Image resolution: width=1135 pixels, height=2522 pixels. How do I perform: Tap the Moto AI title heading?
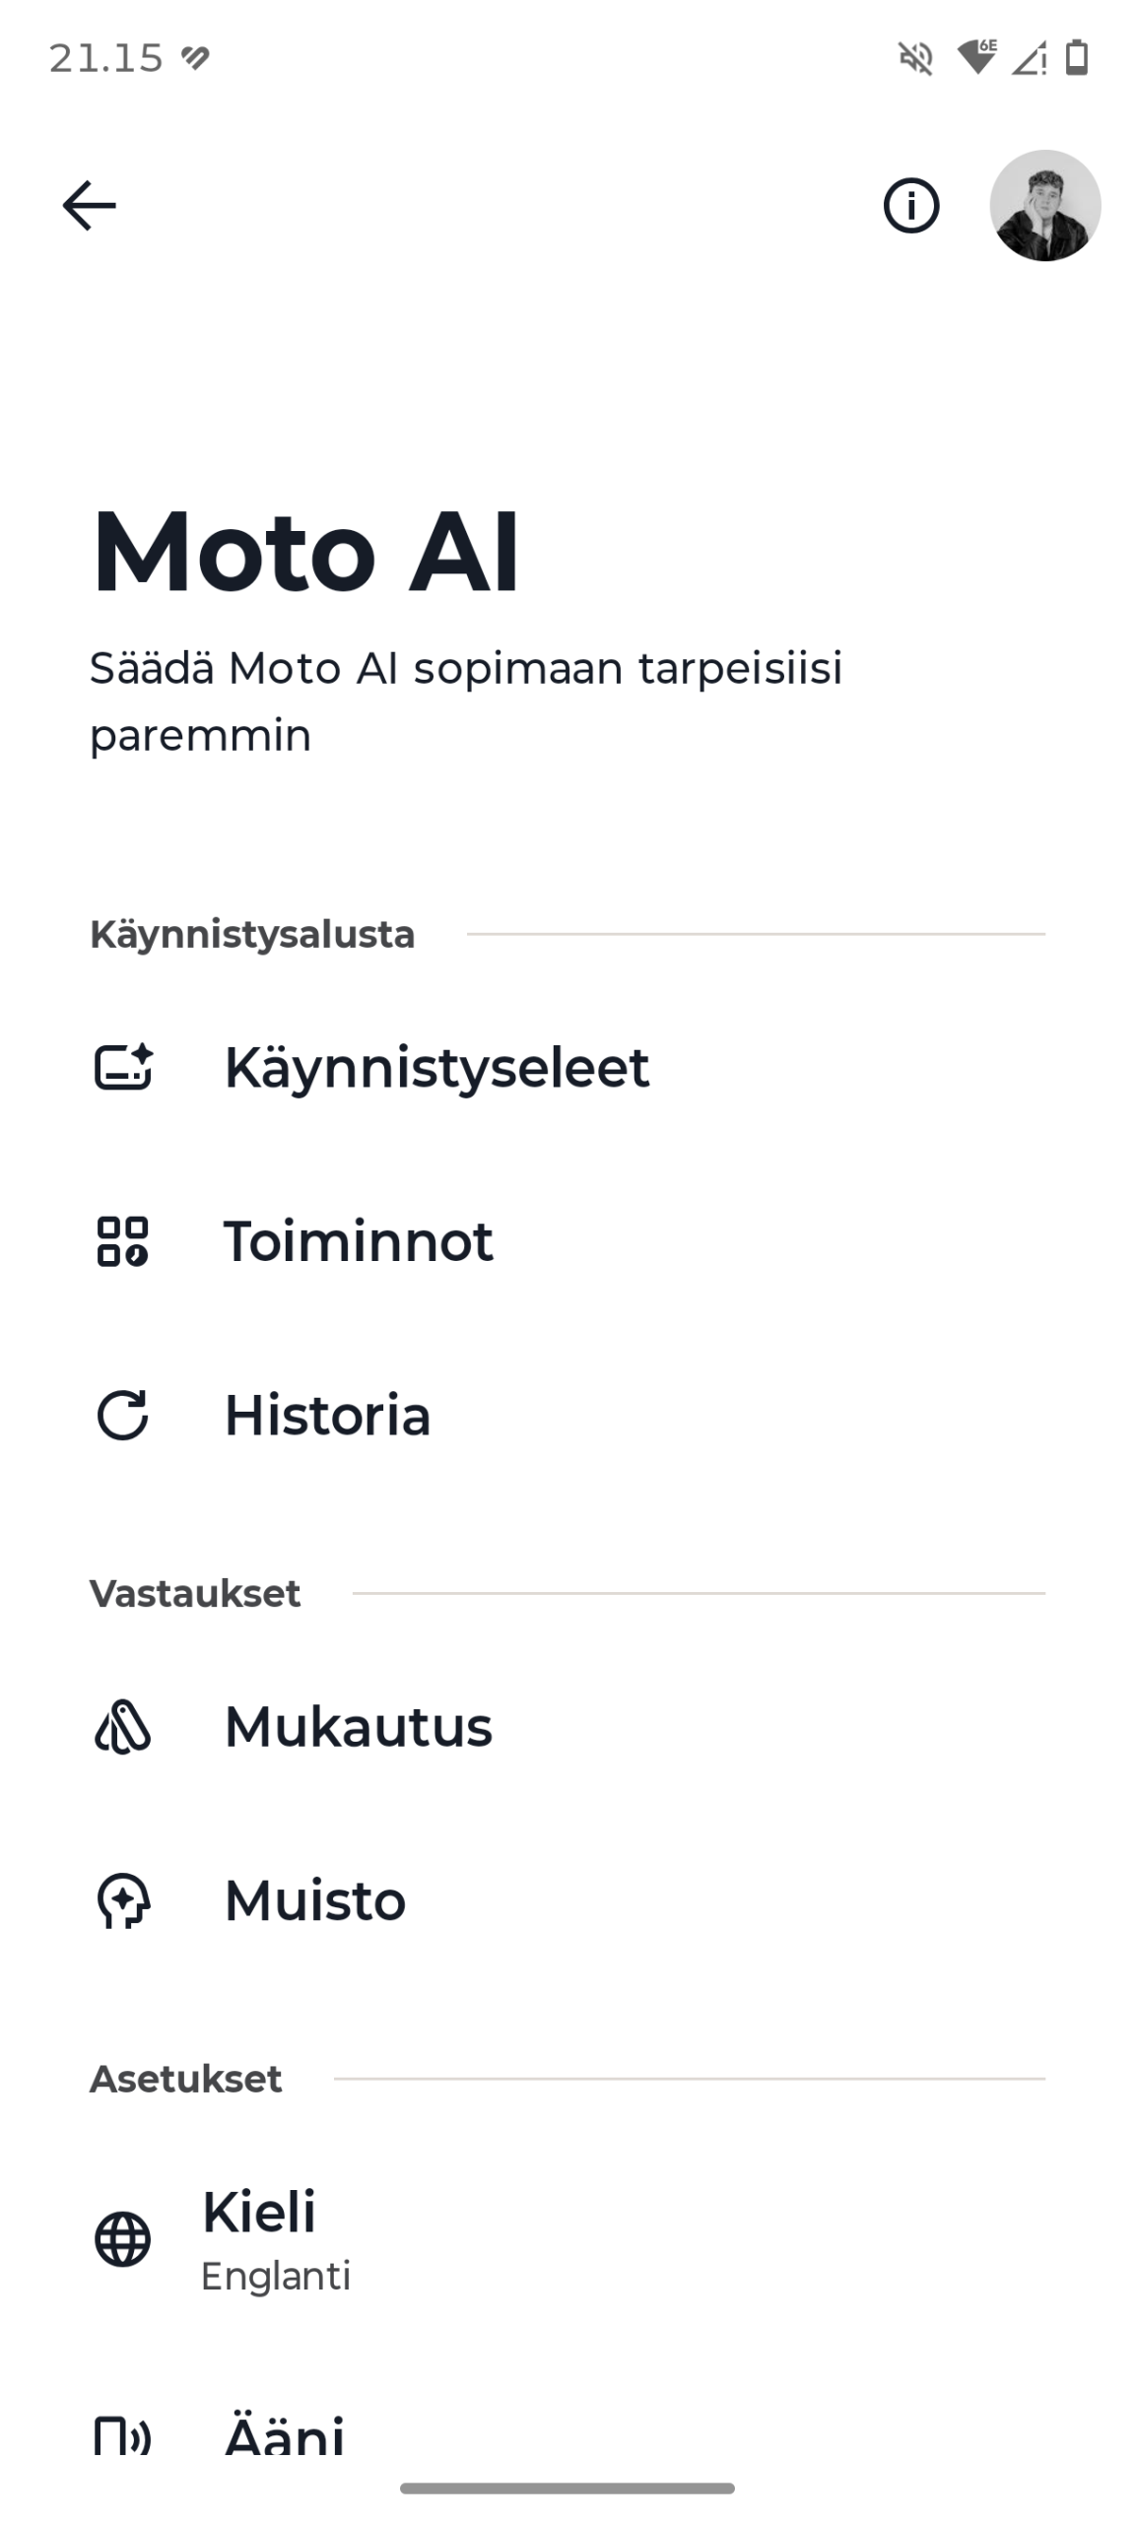pos(305,552)
